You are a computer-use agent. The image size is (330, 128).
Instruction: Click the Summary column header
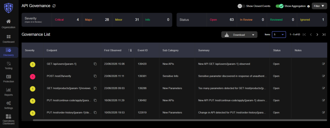204,50
